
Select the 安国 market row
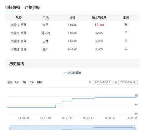coord(72,25)
